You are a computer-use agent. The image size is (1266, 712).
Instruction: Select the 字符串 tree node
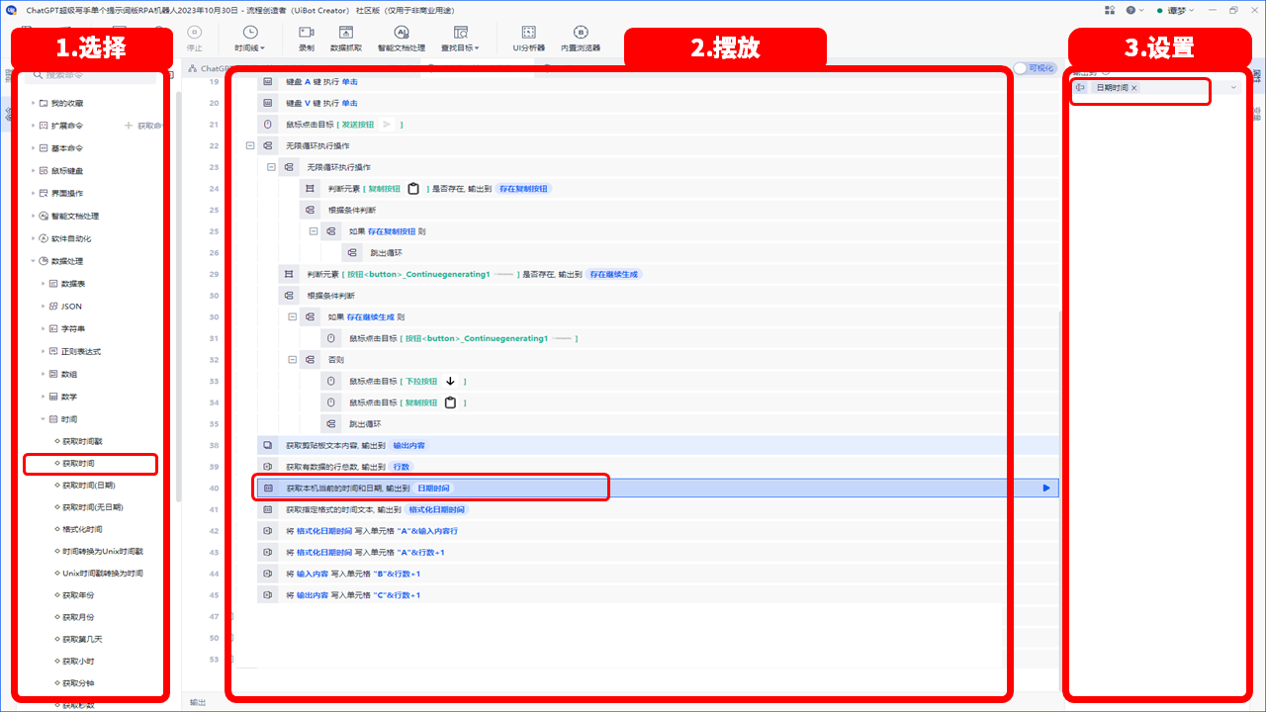(x=72, y=328)
